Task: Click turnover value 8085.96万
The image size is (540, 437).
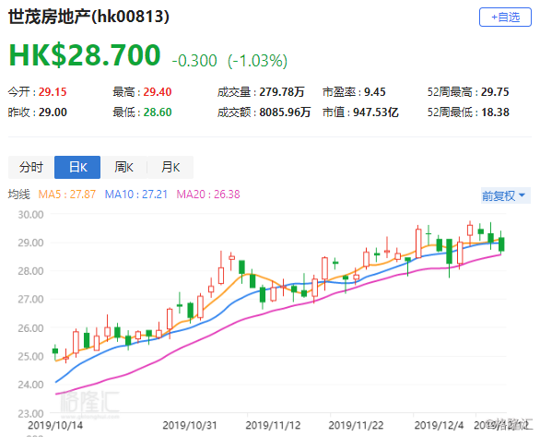Action: 285,112
